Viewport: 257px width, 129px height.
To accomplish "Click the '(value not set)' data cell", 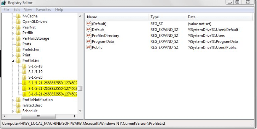I will click(200, 24).
